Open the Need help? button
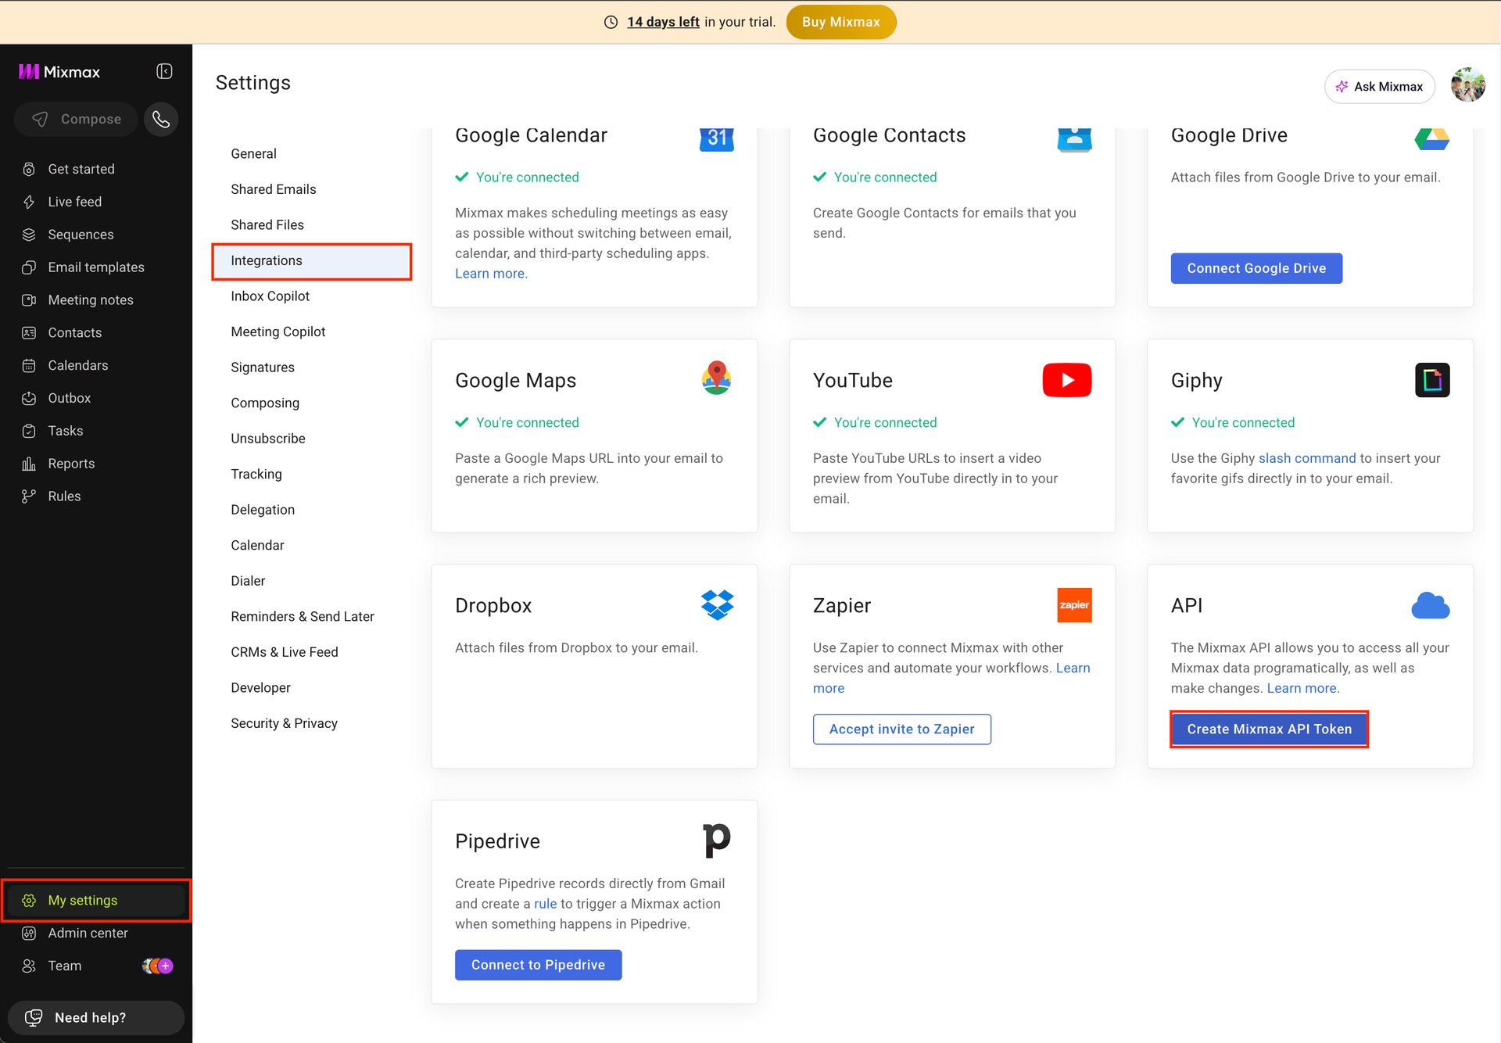Screen dimensions: 1501x1043 point(96,1017)
